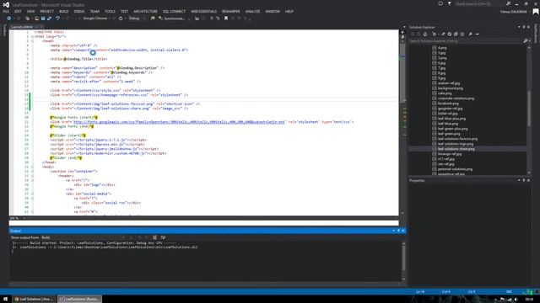Open the editor zoom percentage dropdown
Image resolution: width=540 pixels, height=303 pixels.
(x=24, y=218)
